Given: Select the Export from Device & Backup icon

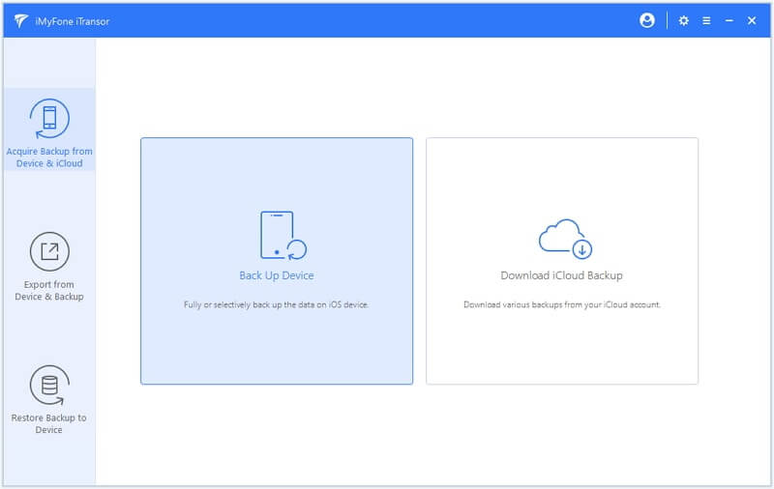Looking at the screenshot, I should (49, 251).
